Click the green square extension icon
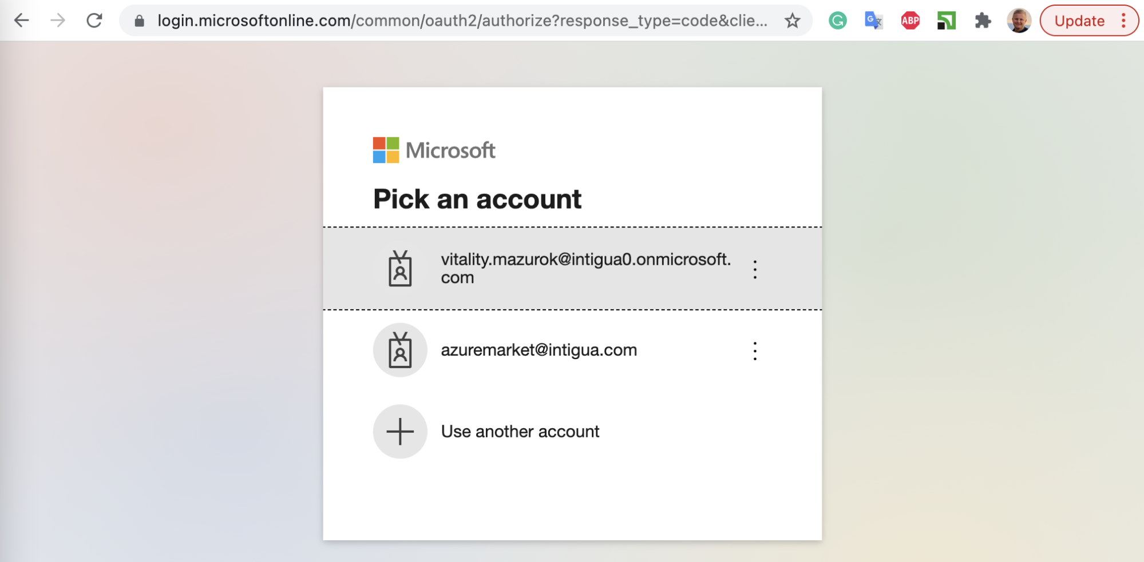 946,21
